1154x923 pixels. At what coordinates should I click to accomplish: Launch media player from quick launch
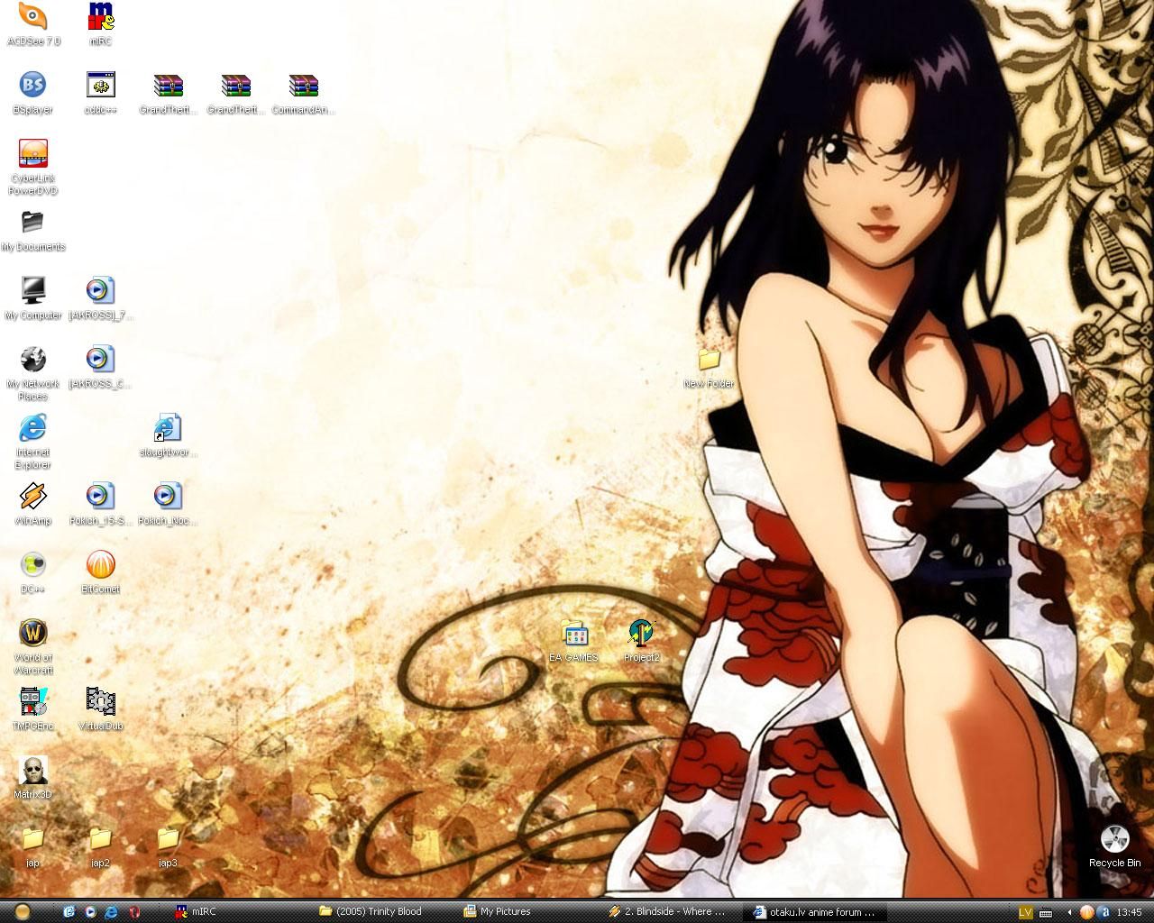pyautogui.click(x=91, y=911)
